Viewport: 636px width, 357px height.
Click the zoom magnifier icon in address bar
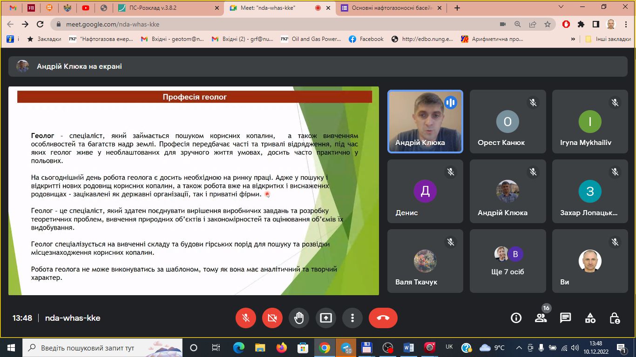pos(518,24)
